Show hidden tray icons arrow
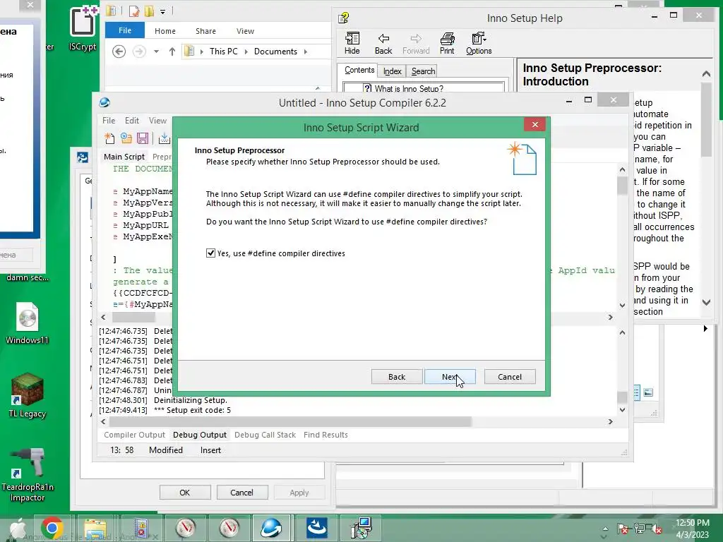The height and width of the screenshot is (542, 723). coord(605,529)
